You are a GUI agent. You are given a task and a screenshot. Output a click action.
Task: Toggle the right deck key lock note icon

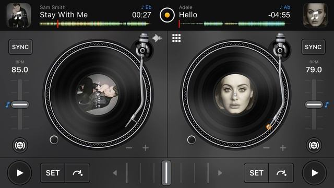coord(327,104)
